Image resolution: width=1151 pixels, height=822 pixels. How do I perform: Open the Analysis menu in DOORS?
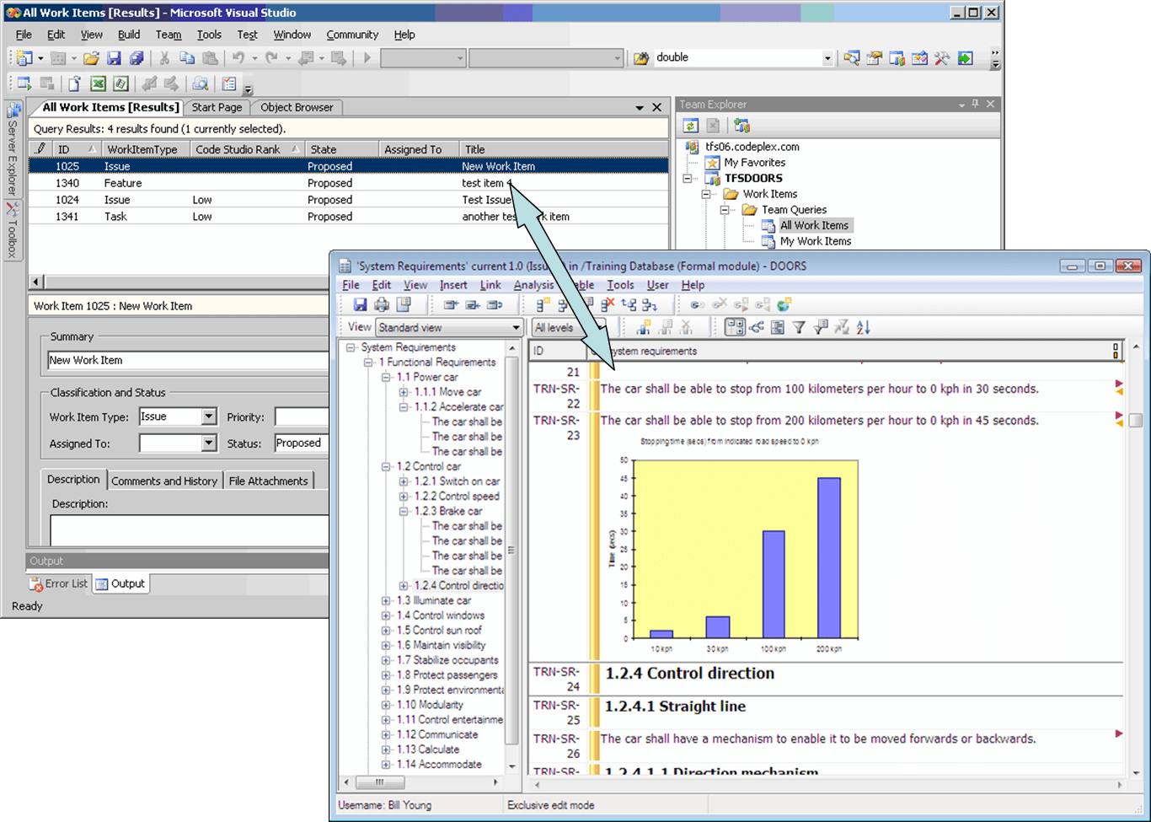[533, 285]
